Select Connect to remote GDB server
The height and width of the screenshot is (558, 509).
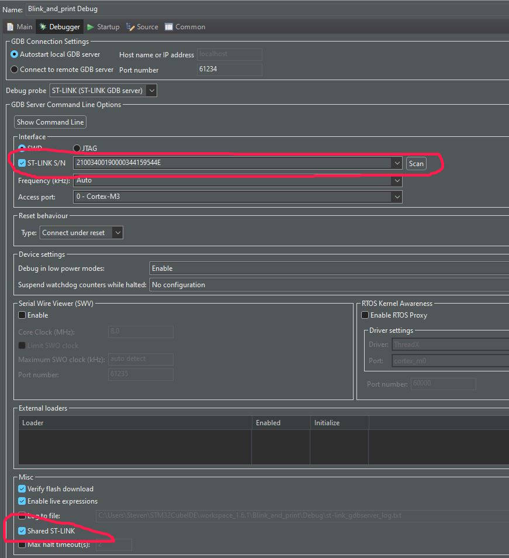[x=13, y=70]
